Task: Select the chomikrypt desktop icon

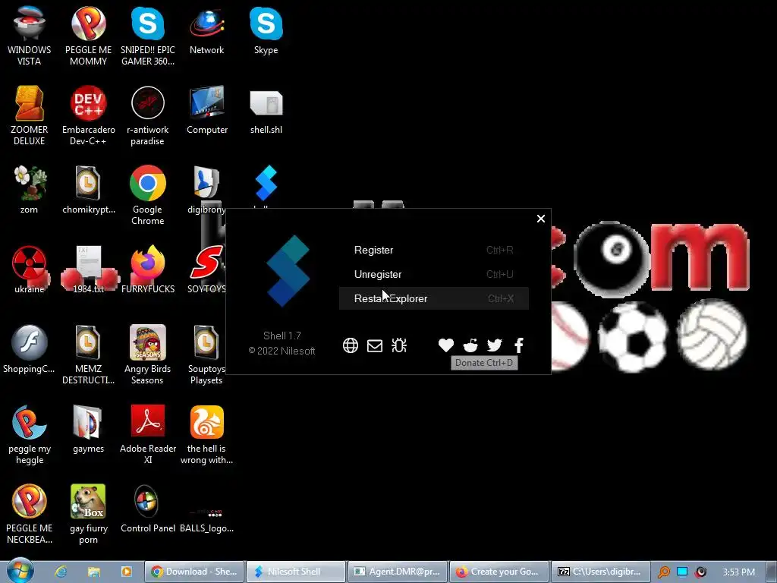Action: click(88, 189)
